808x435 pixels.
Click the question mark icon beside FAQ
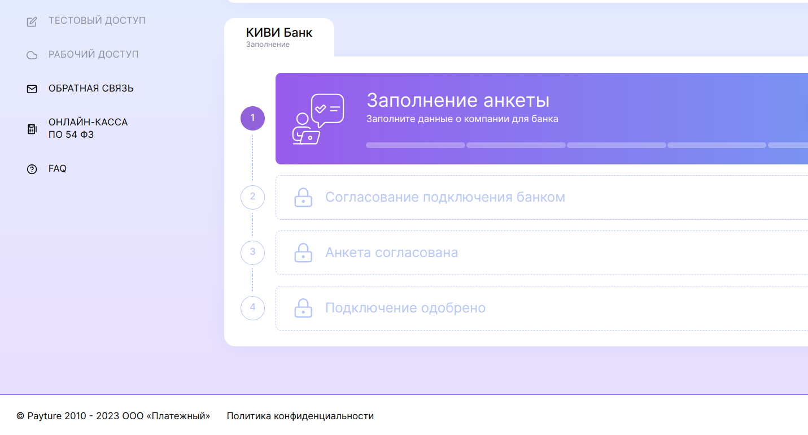click(x=32, y=169)
